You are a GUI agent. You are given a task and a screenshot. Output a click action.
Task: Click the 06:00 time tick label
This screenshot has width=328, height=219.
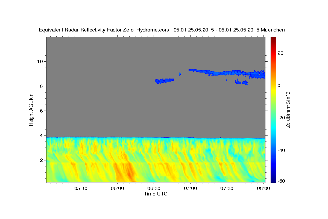pos(117,189)
